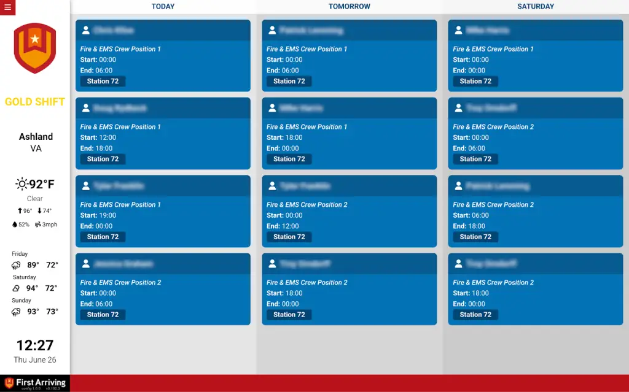Click Station 72 on Saturday's Crew Position 1 card
629x392 pixels.
pos(475,81)
